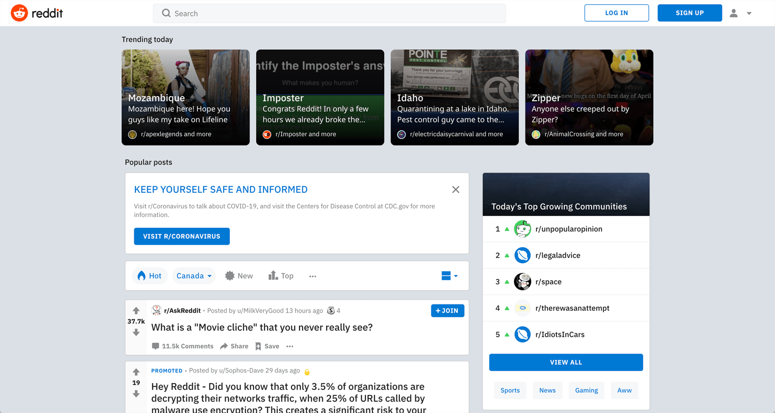This screenshot has width=775, height=413.
Task: Expand the user menu dropdown arrow
Action: click(x=749, y=13)
